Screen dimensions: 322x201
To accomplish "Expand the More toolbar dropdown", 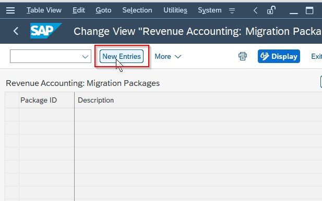I will [168, 56].
